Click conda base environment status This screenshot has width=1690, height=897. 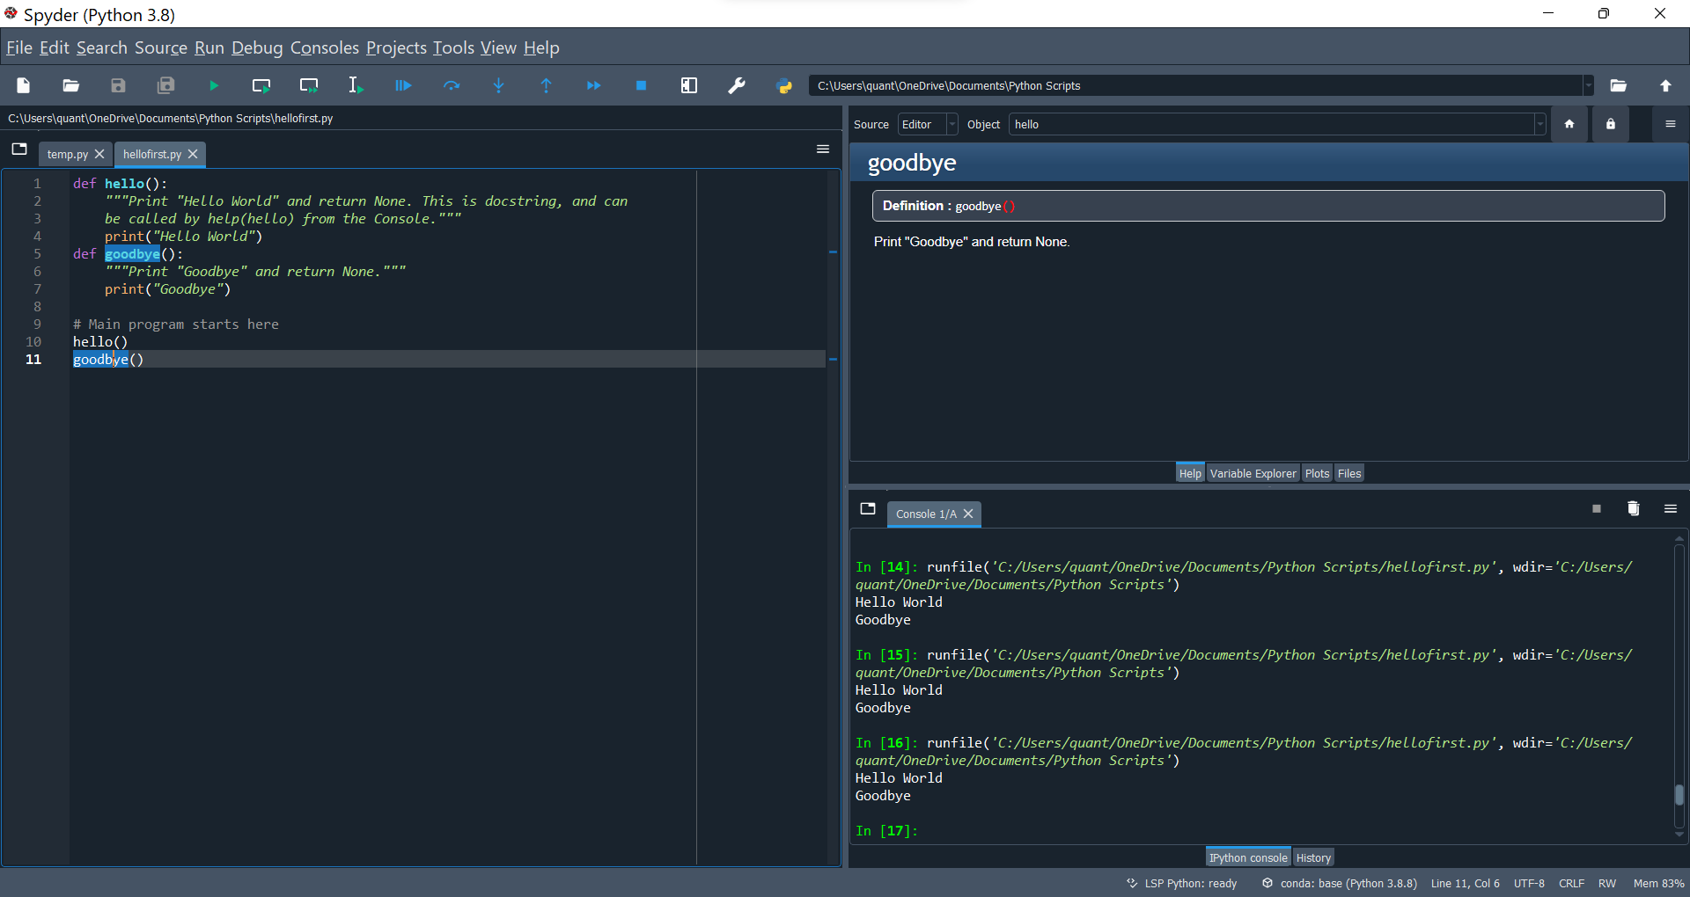[x=1339, y=883]
